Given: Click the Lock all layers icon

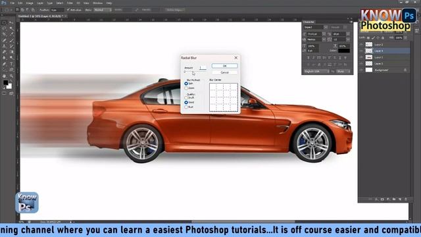Looking at the screenshot, I should point(383,38).
